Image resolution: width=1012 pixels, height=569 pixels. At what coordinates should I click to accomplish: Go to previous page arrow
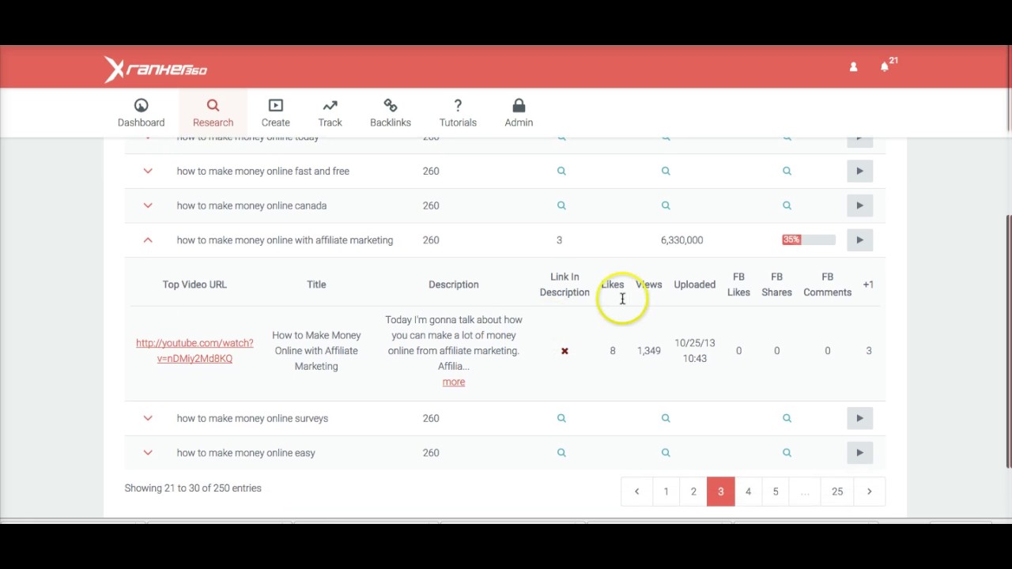[636, 492]
